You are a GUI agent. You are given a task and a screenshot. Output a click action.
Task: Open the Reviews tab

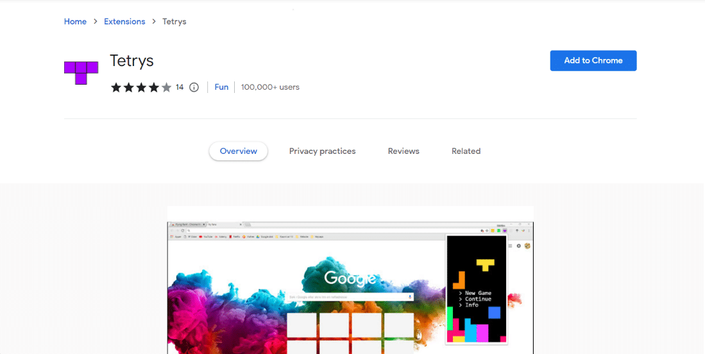403,151
